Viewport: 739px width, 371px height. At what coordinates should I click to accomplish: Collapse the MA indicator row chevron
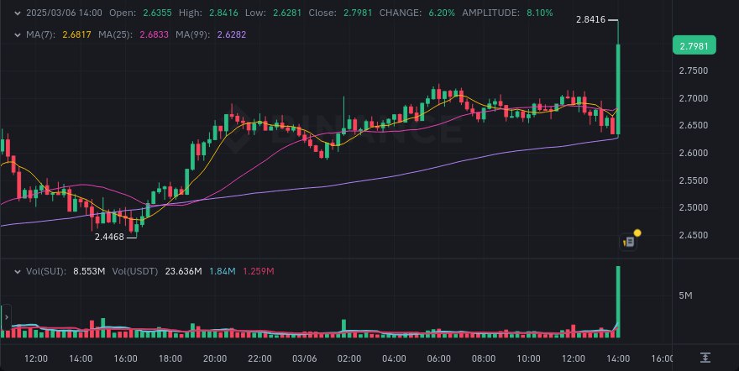18,35
